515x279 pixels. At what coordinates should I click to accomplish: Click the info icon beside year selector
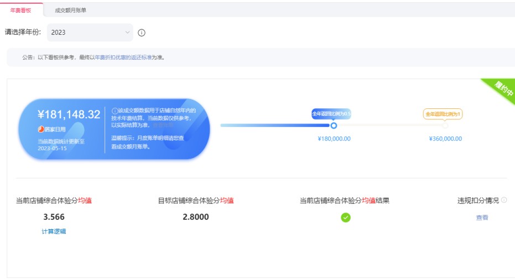click(142, 33)
